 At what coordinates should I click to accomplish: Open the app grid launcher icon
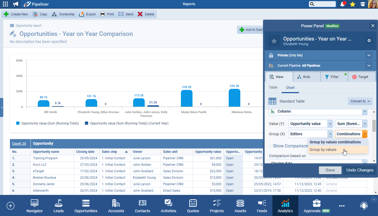click(x=5, y=4)
